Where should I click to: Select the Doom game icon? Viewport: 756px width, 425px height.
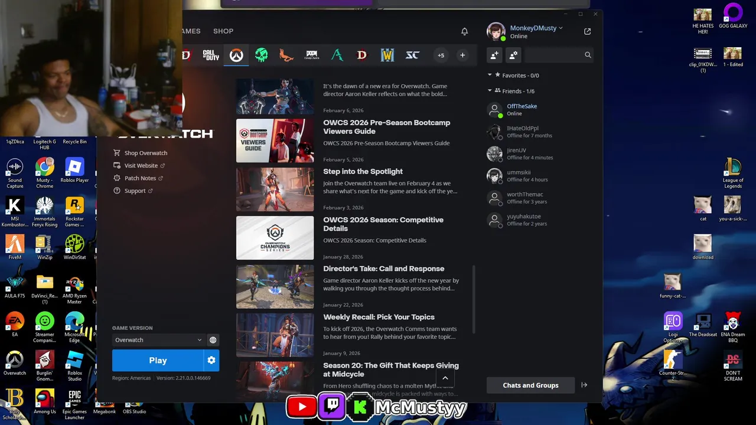tap(311, 55)
